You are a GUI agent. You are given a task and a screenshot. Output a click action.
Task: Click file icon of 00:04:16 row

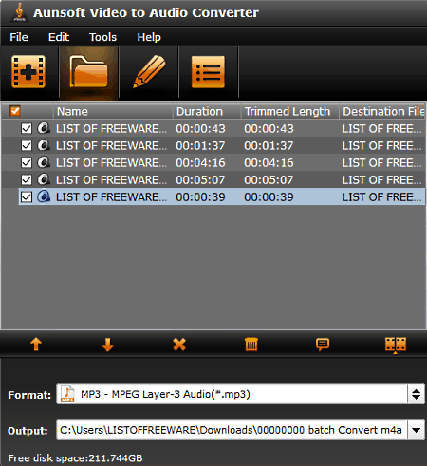[x=44, y=162]
